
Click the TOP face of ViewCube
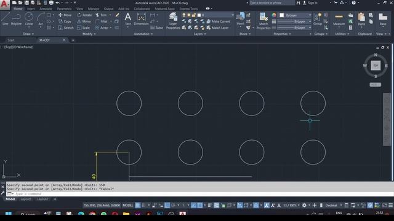coord(376,66)
